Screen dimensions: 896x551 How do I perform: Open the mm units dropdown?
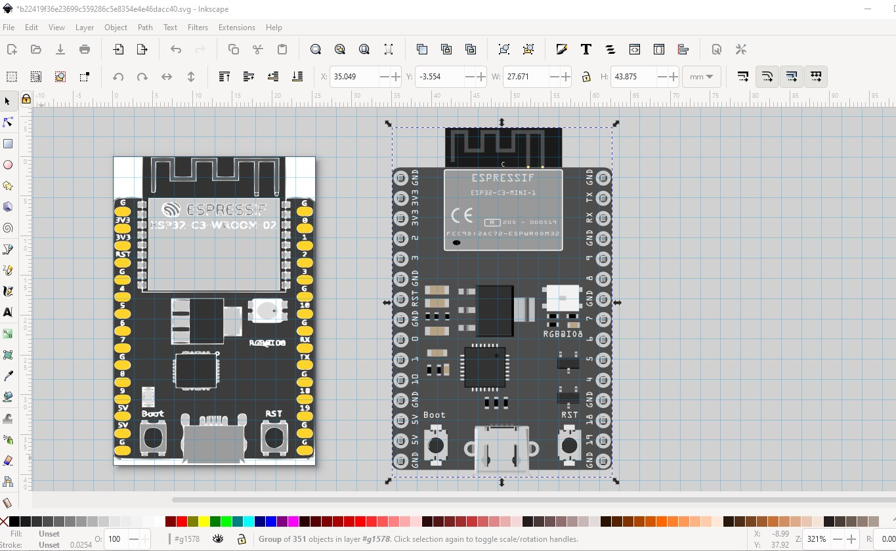[x=702, y=77]
